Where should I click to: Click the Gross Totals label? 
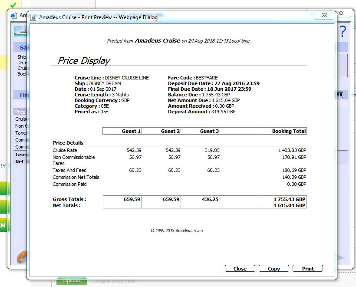coord(69,199)
